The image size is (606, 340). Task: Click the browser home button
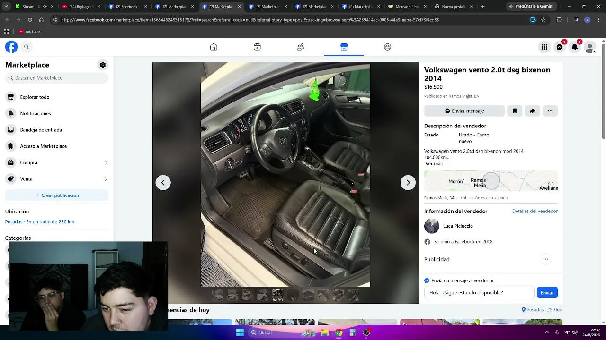[41, 20]
